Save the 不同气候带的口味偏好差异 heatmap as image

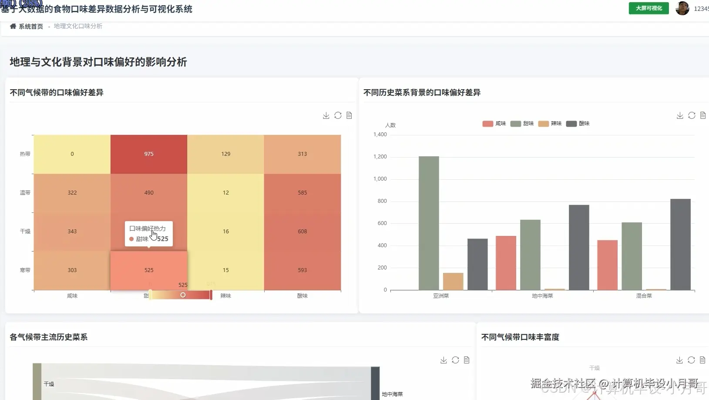[326, 115]
